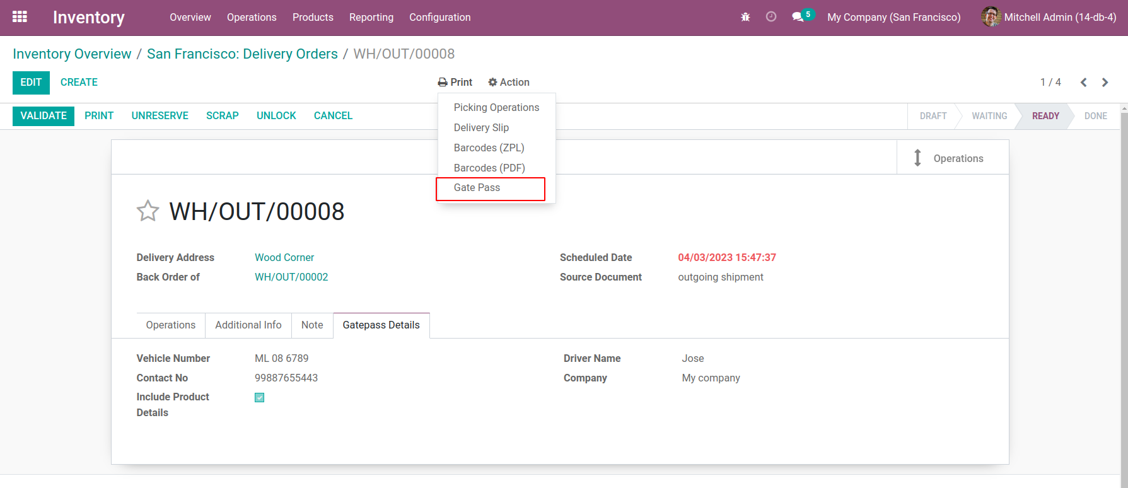Image resolution: width=1128 pixels, height=488 pixels.
Task: Click vehicle number ML 08 6789
Action: [282, 358]
